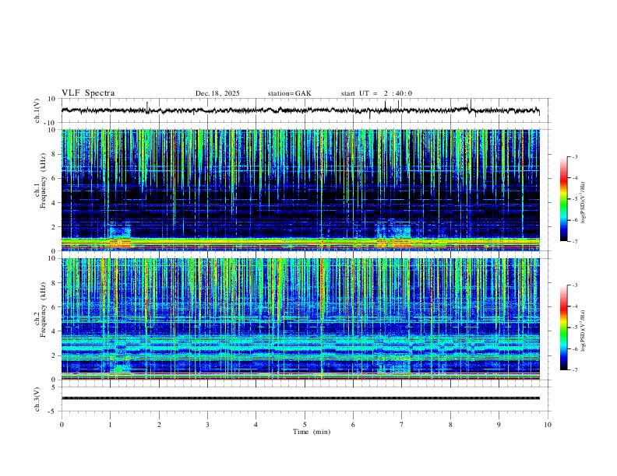Click the "-5" tick on ch.2 colorbar
Image resolution: width=617 pixels, height=476 pixels.
click(574, 327)
